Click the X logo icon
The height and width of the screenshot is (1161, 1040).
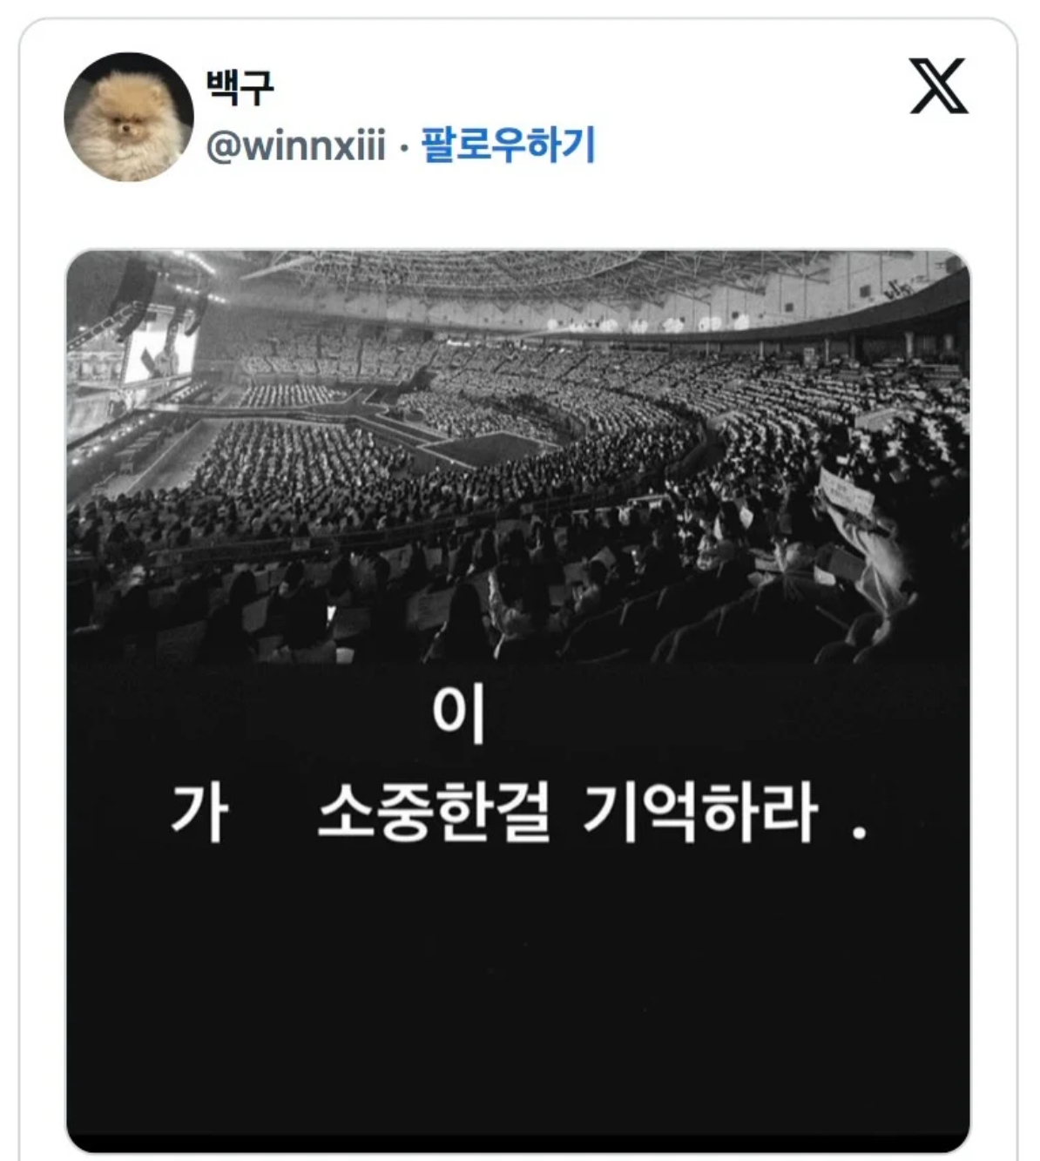click(x=938, y=85)
